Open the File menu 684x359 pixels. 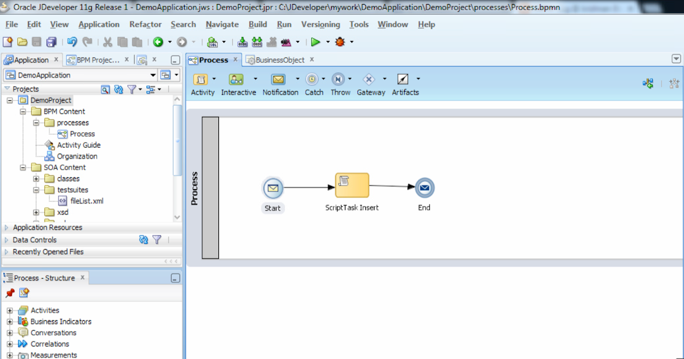(x=11, y=25)
